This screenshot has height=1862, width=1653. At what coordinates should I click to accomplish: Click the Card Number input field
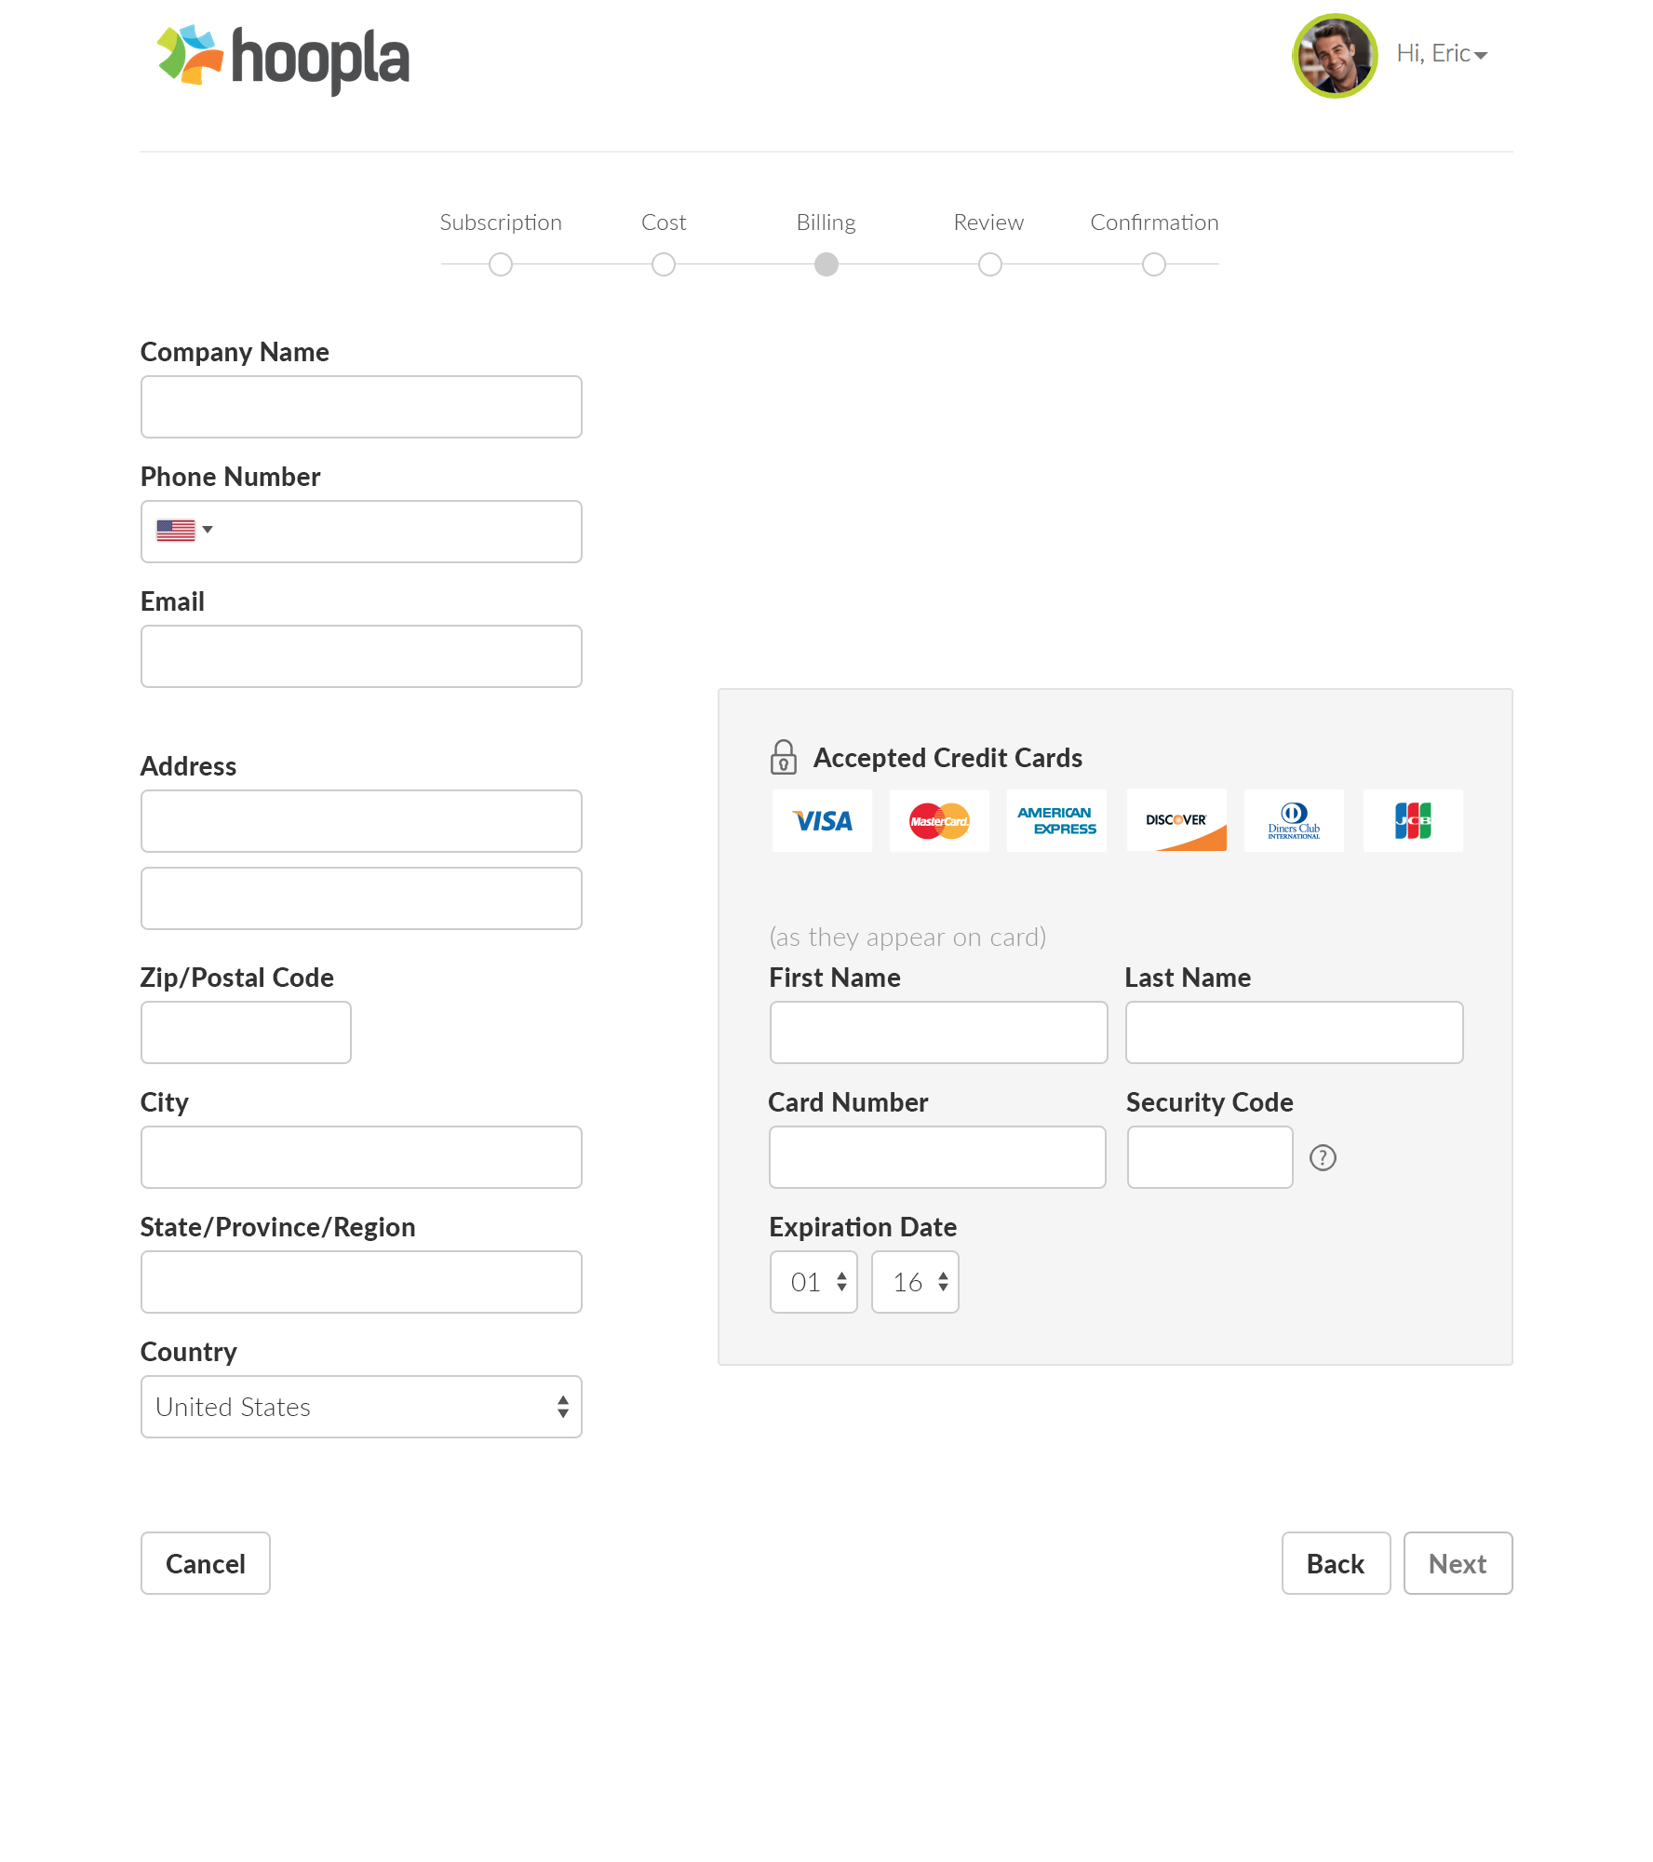[x=937, y=1157]
